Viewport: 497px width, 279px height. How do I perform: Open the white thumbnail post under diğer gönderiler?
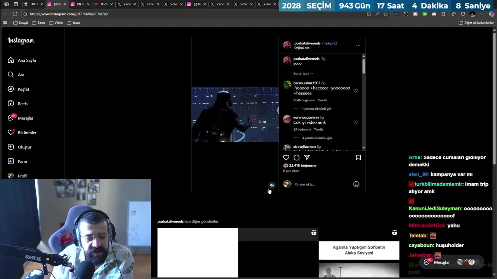tap(198, 253)
